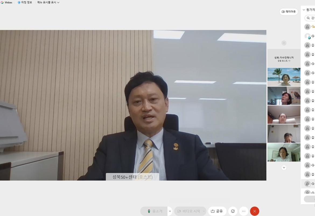Open the video options dropdown arrow
The height and width of the screenshot is (216, 315).
pyautogui.click(x=204, y=211)
